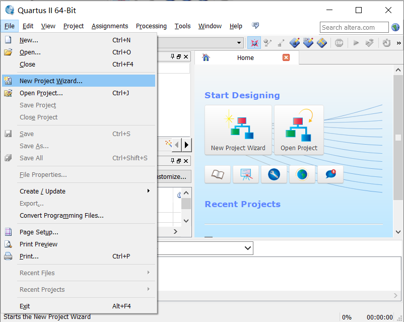Click the 0% progress indicator in status bar

coord(347,317)
